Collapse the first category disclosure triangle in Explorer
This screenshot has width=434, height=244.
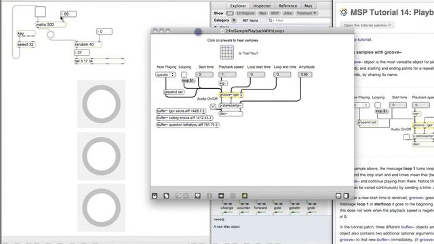tap(216, 27)
